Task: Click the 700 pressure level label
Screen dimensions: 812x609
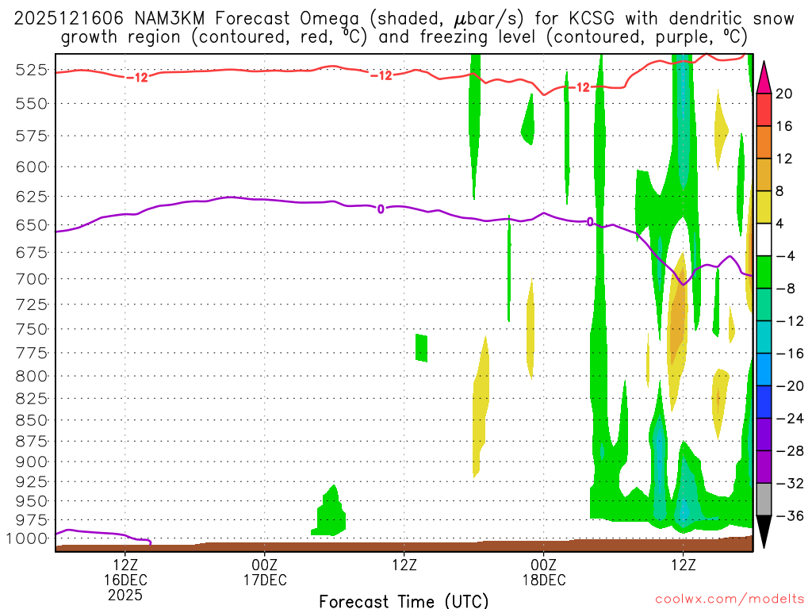Action: pyautogui.click(x=32, y=279)
